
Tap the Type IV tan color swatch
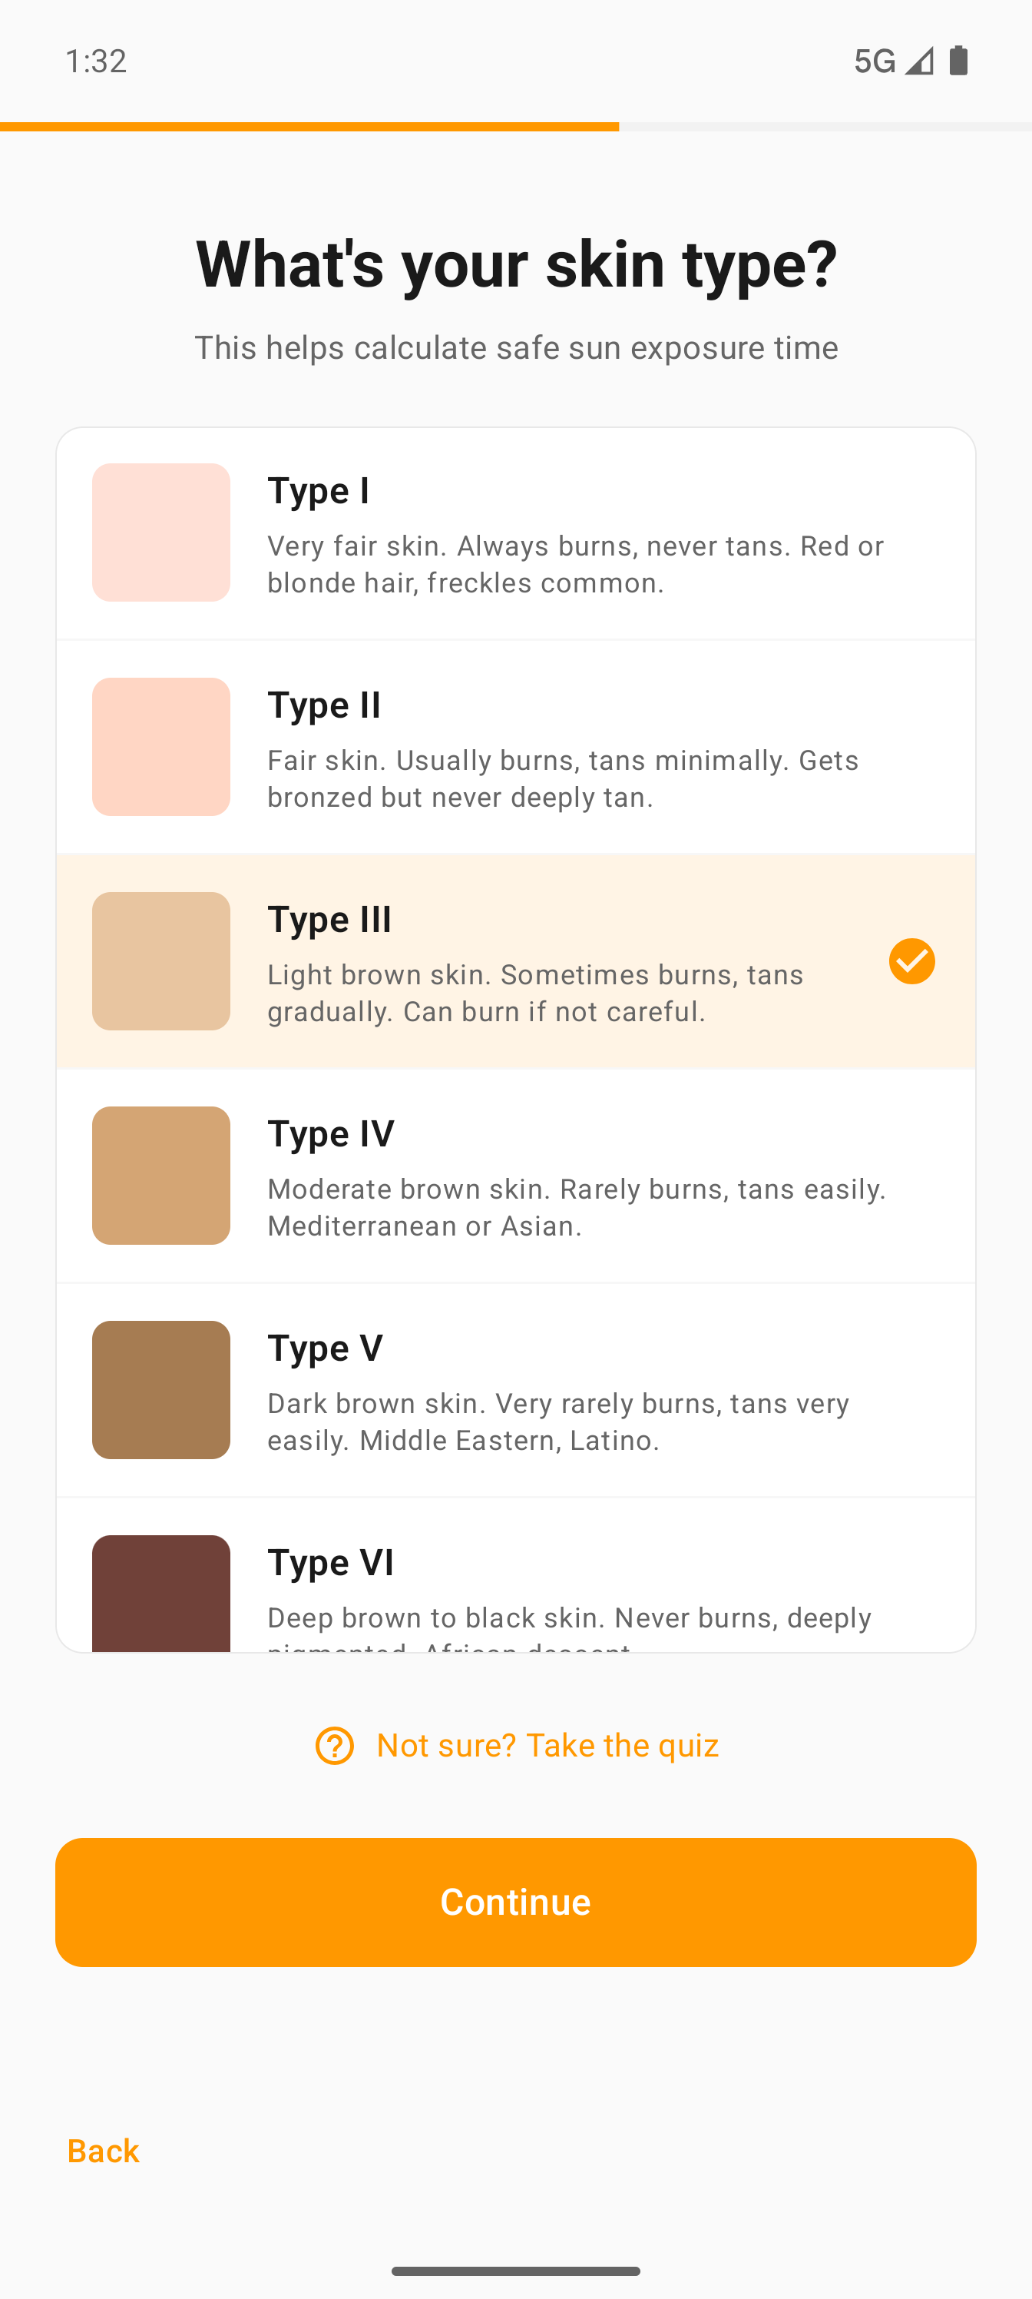pos(161,1176)
